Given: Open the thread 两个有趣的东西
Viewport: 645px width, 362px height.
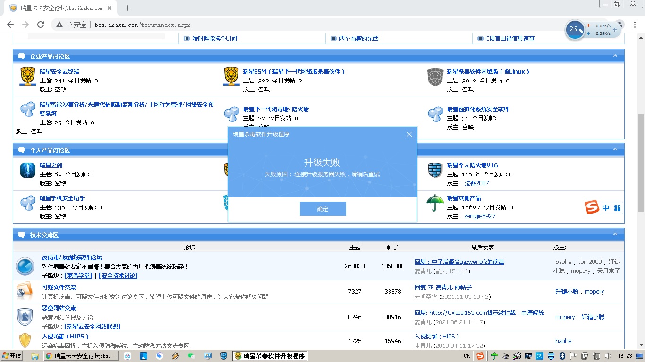Looking at the screenshot, I should [359, 39].
